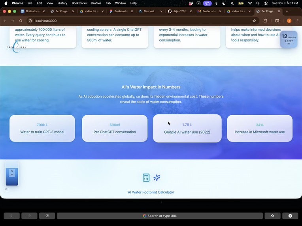The width and height of the screenshot is (302, 226).
Task: Click the bottom bar star button
Action: click(272, 216)
